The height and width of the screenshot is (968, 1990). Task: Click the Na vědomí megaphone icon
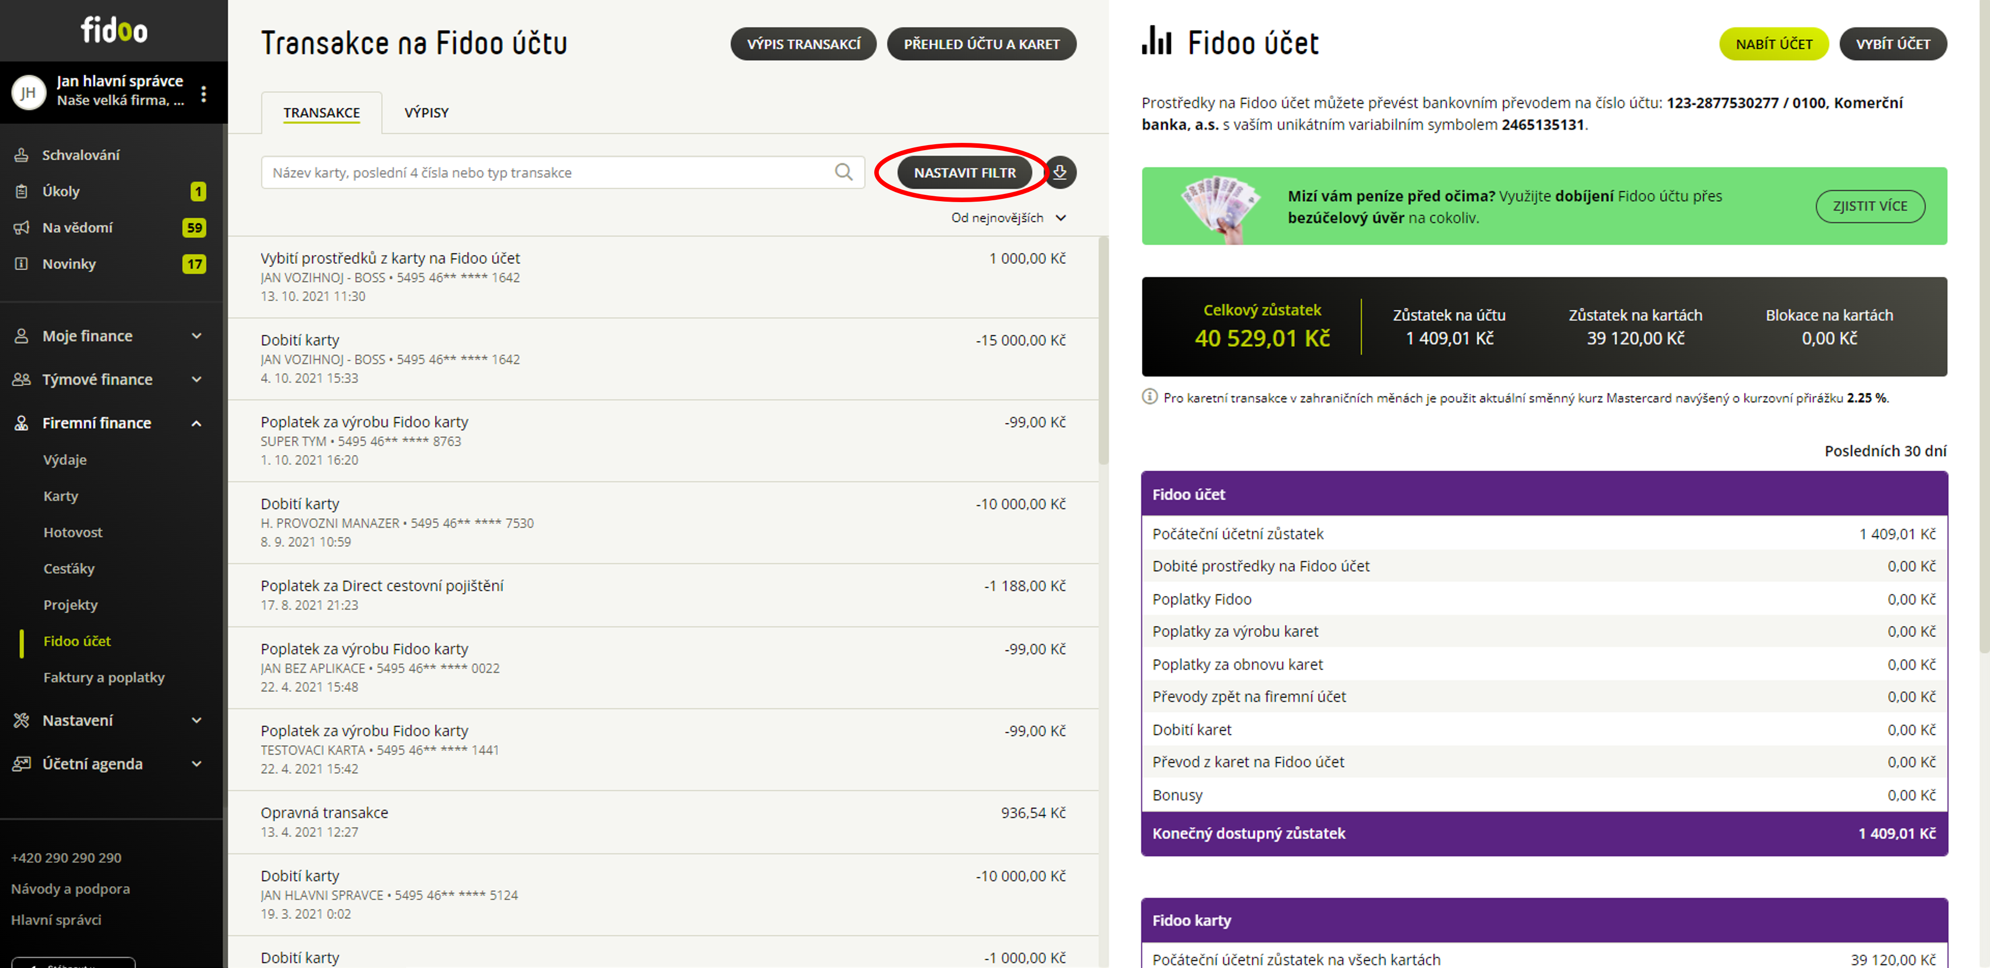click(22, 227)
